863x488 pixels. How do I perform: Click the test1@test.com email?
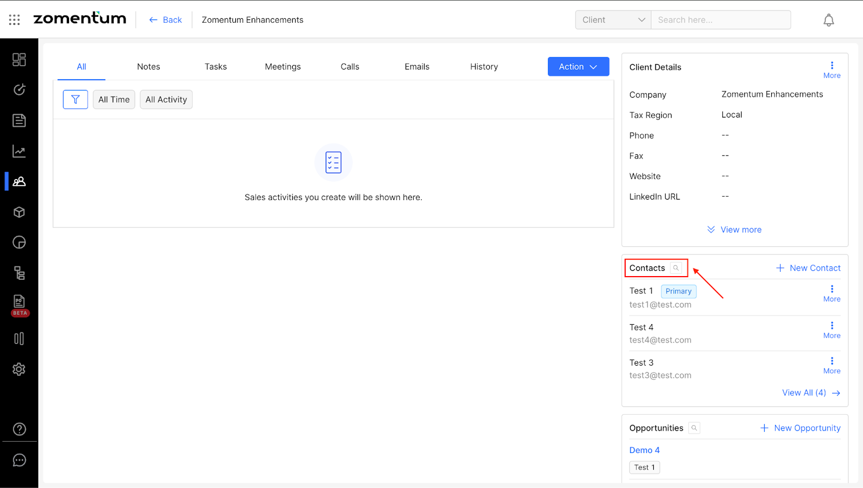[x=660, y=305]
